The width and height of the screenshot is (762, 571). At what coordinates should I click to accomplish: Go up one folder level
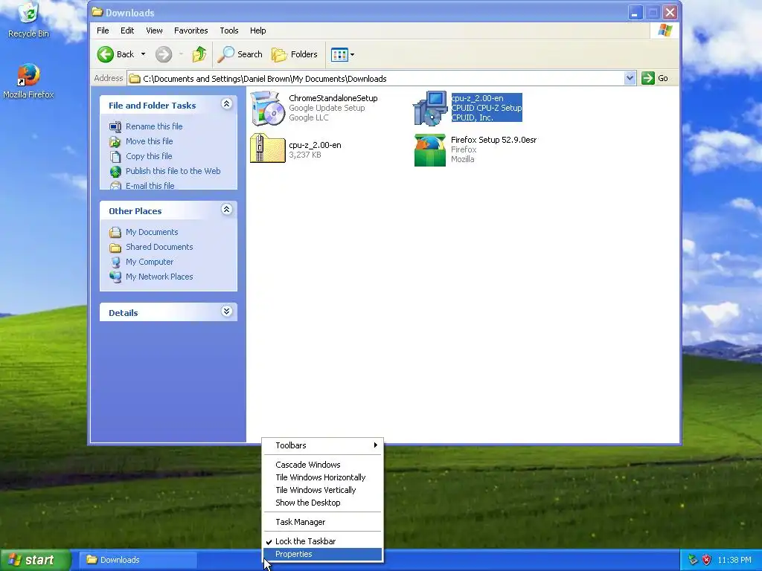click(199, 54)
